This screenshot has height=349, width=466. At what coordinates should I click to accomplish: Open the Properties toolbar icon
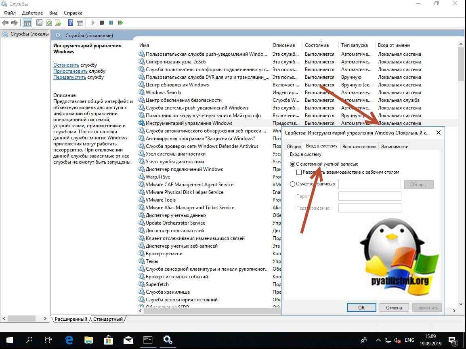click(x=39, y=23)
